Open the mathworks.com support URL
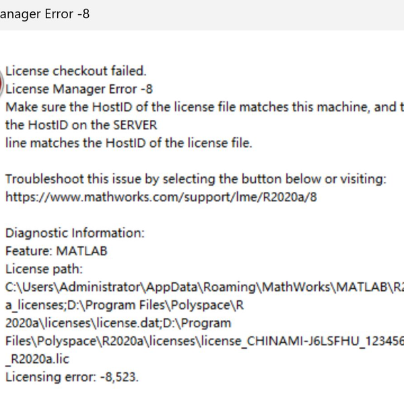This screenshot has width=404, height=404. point(161,197)
